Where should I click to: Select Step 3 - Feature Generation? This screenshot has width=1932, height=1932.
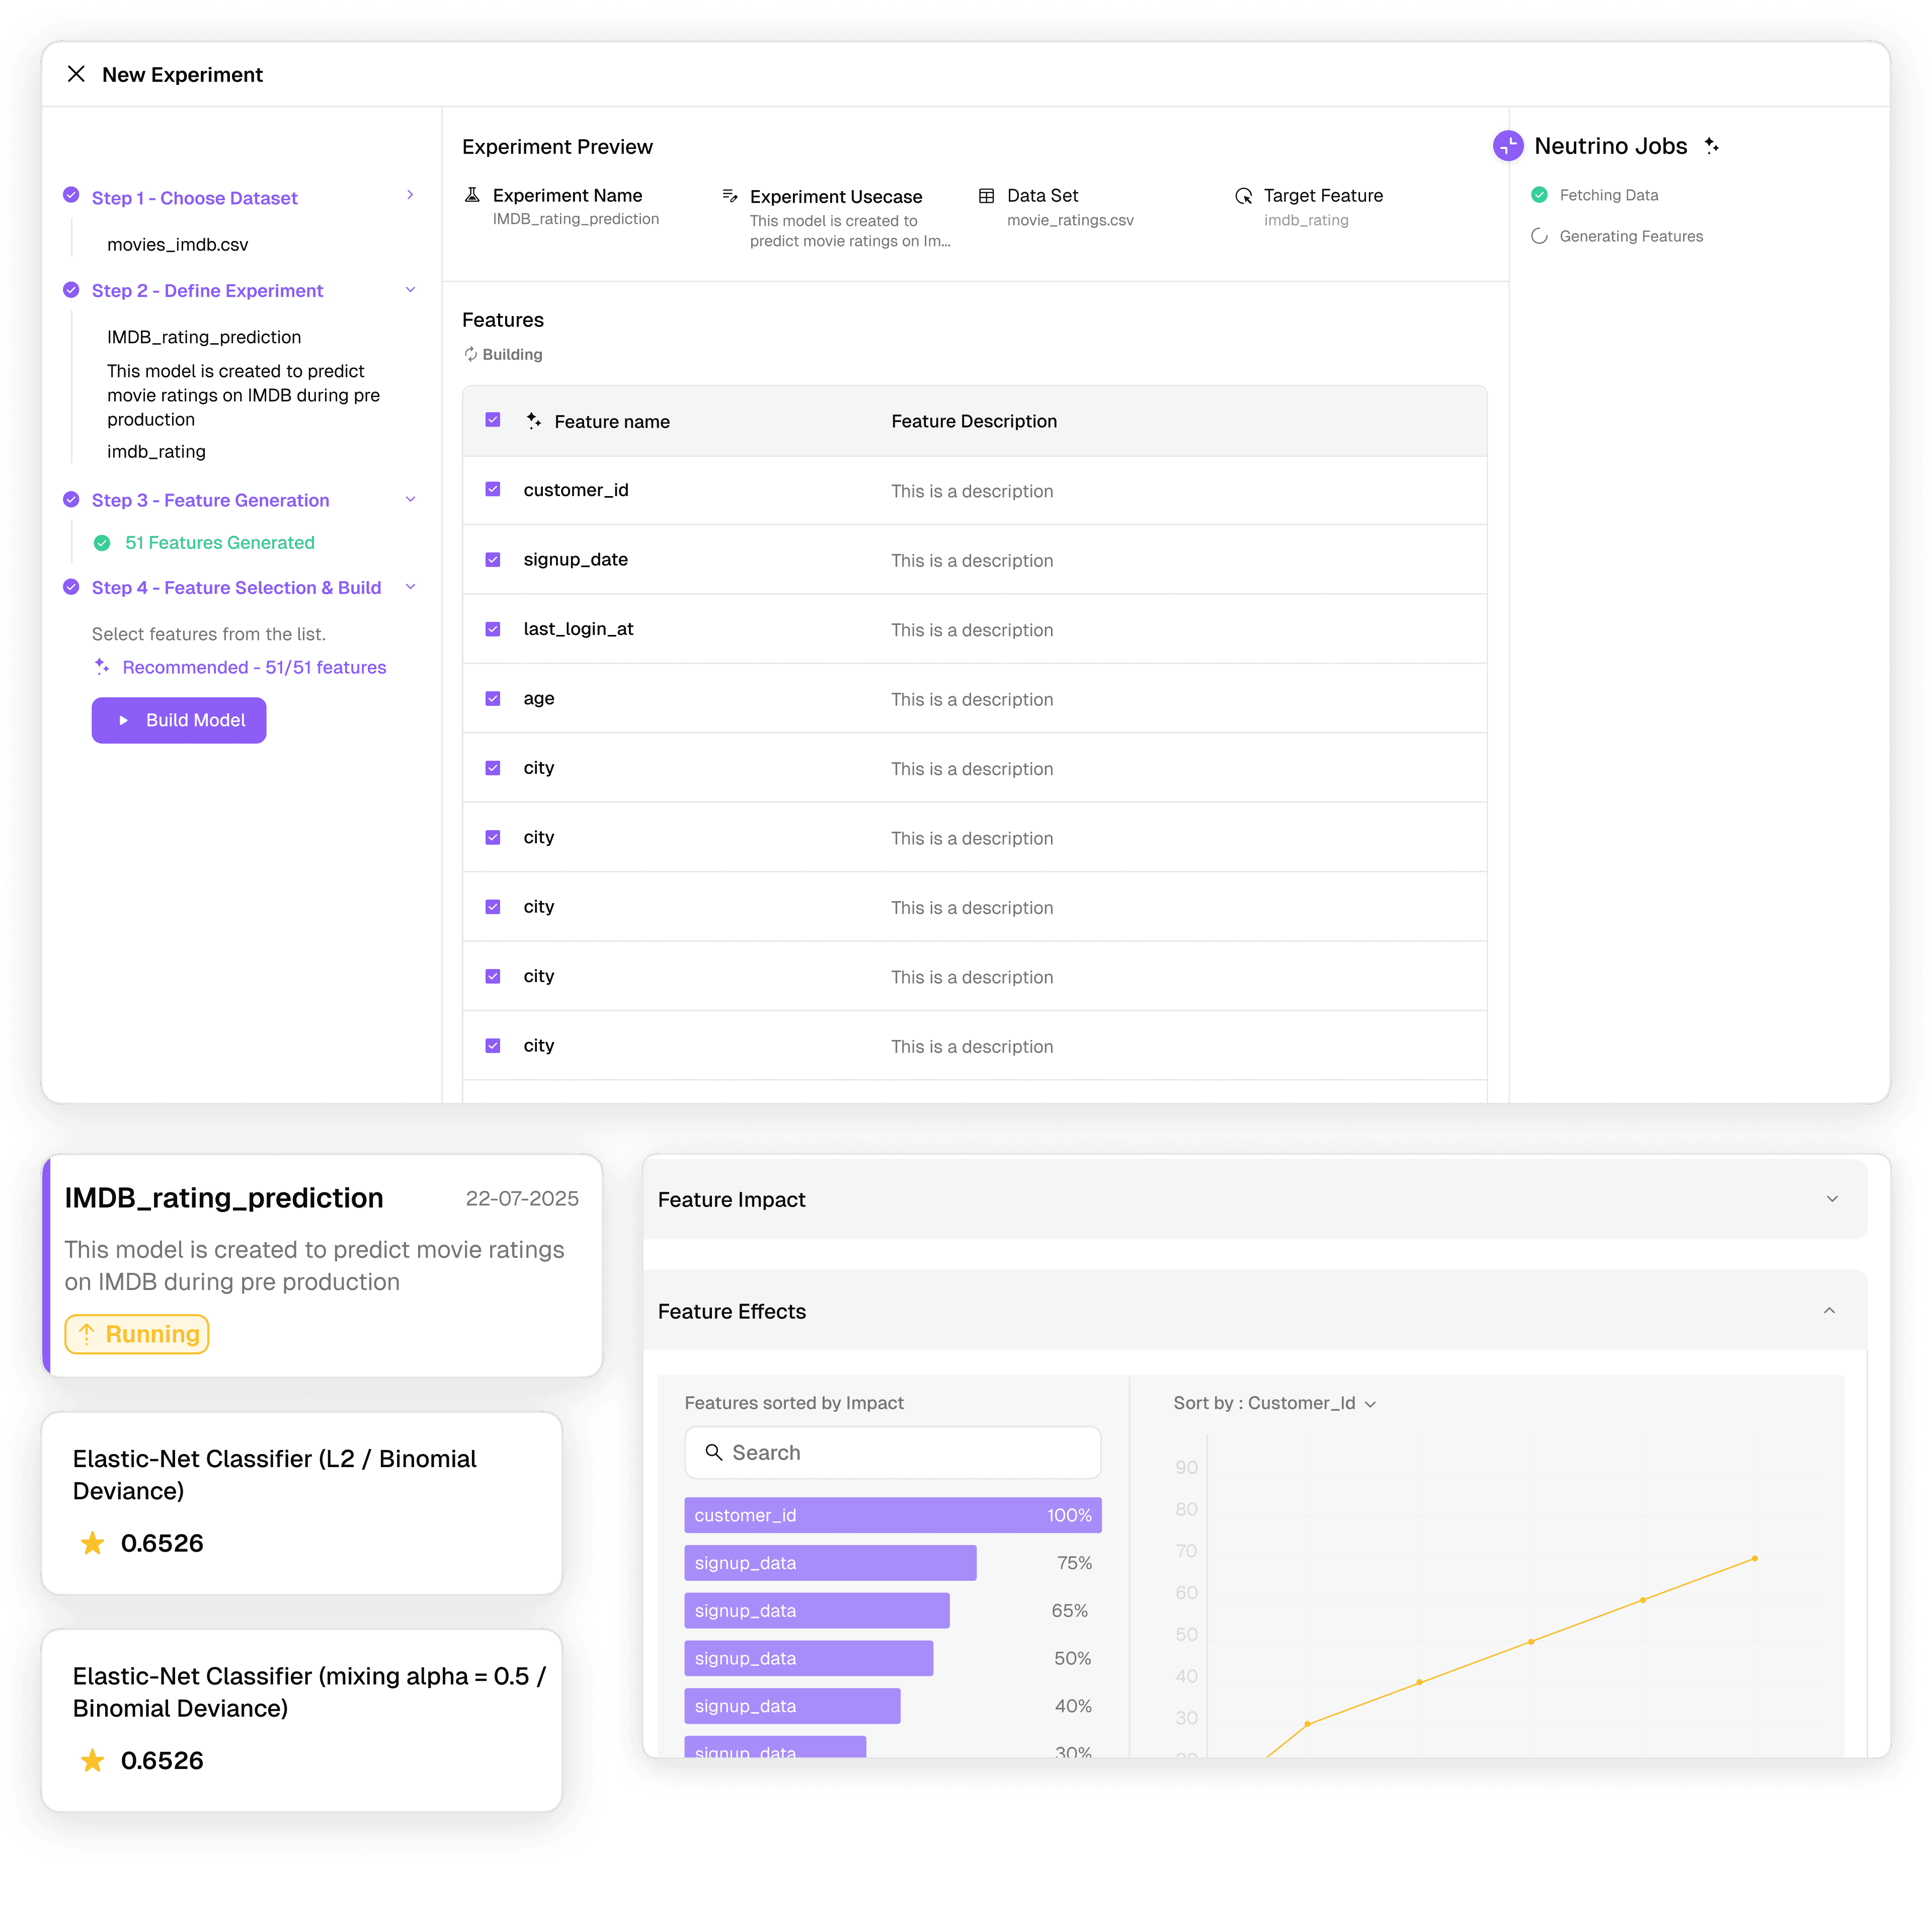point(210,500)
